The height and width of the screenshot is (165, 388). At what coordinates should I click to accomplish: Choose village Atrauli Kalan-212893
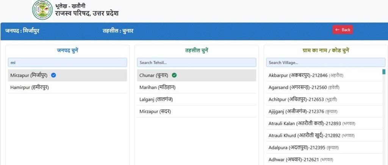coord(311,123)
